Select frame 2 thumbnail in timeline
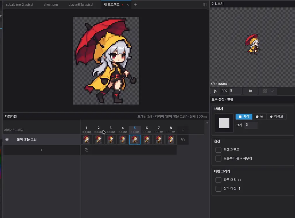The width and height of the screenshot is (295, 218). [x=99, y=140]
